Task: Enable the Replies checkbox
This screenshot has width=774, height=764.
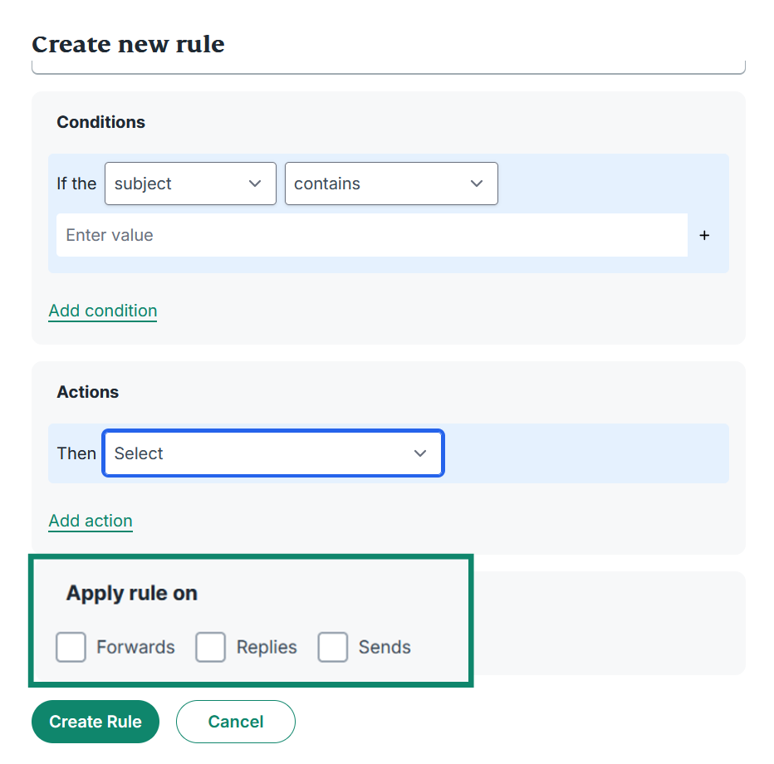Action: [211, 647]
